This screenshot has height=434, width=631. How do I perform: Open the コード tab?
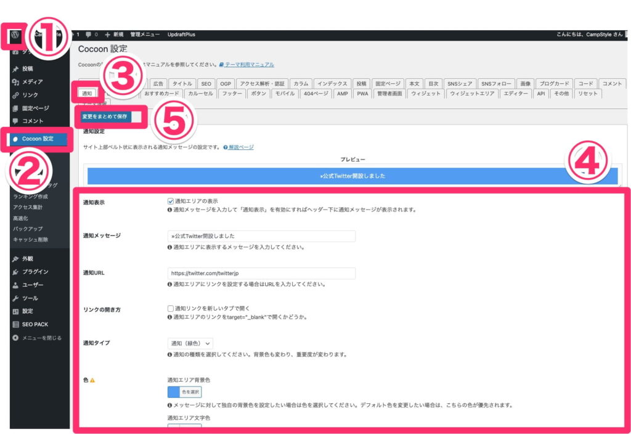[586, 84]
